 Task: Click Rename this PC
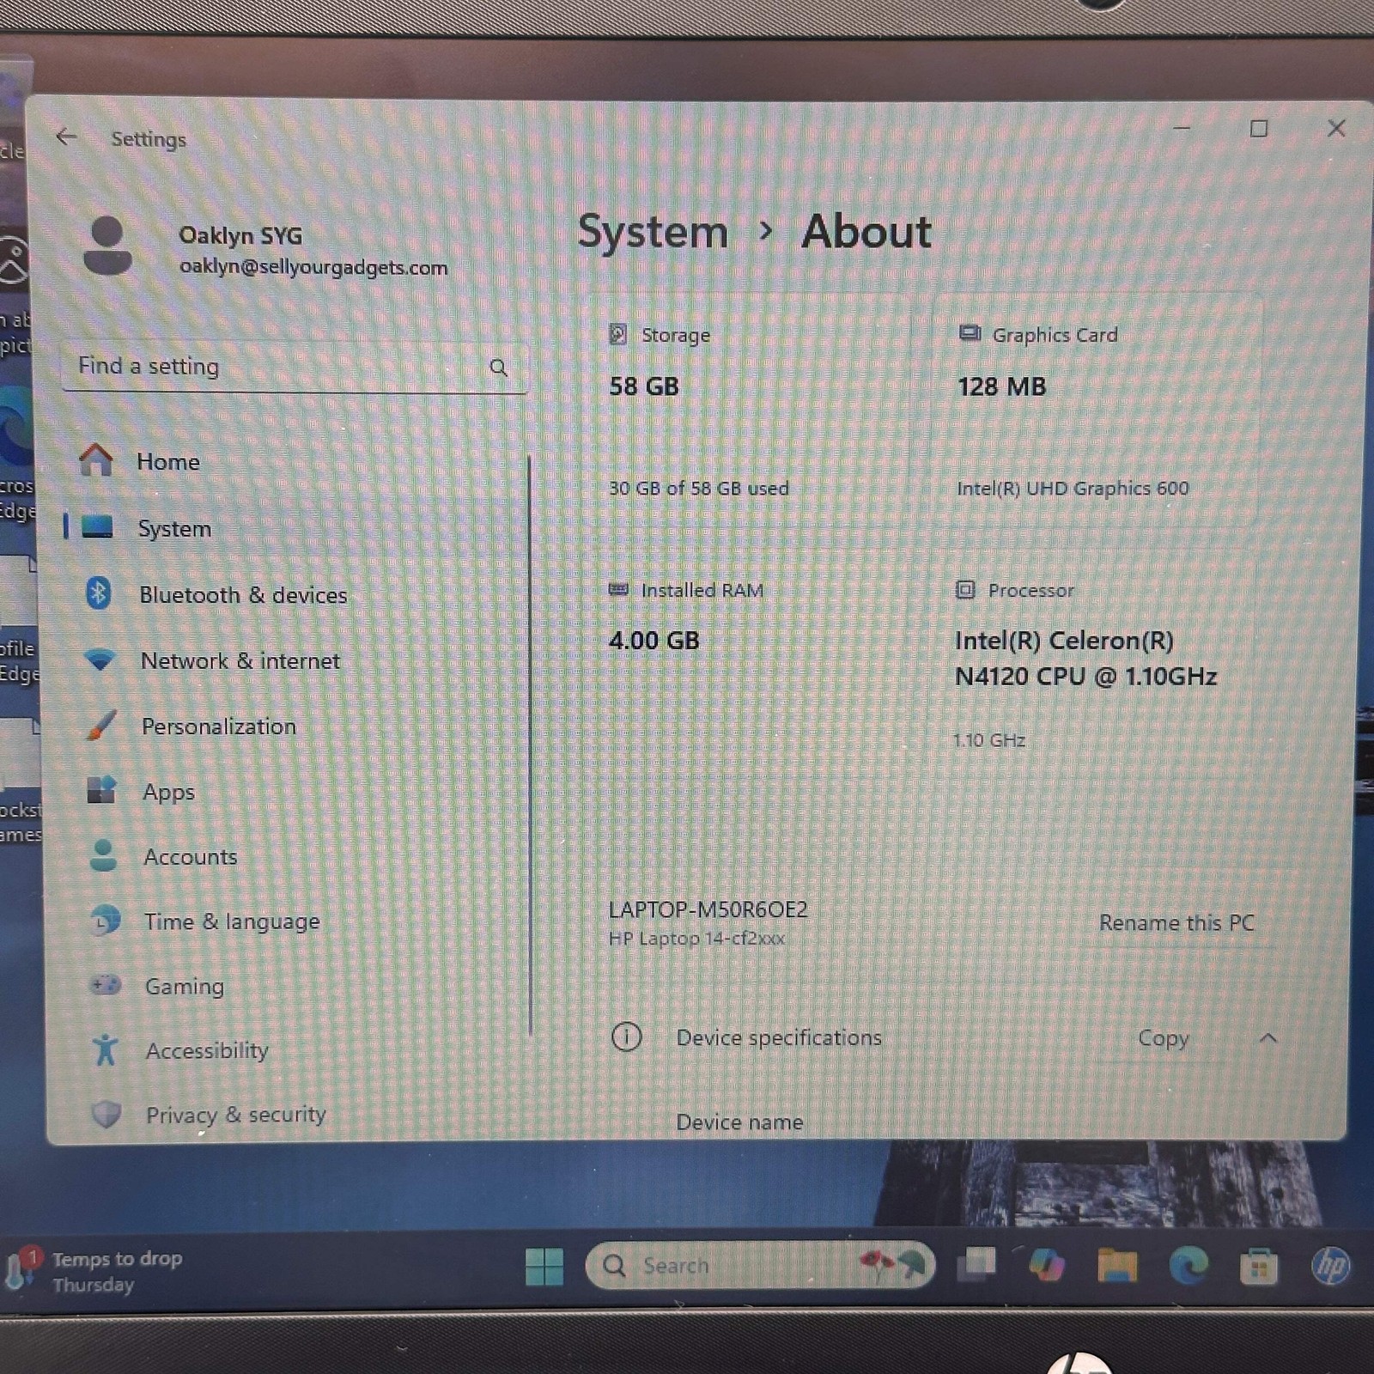pos(1176,923)
